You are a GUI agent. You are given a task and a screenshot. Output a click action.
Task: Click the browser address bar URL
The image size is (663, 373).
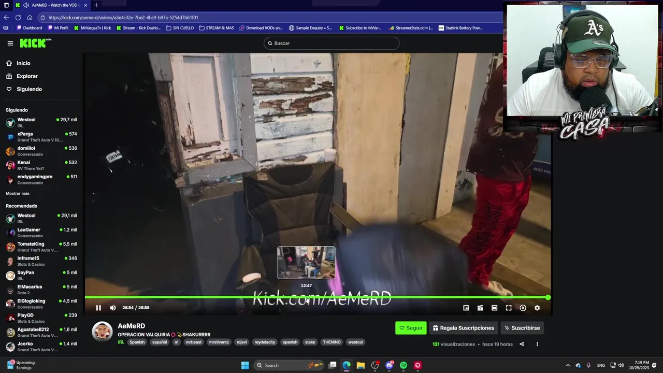[x=123, y=18]
